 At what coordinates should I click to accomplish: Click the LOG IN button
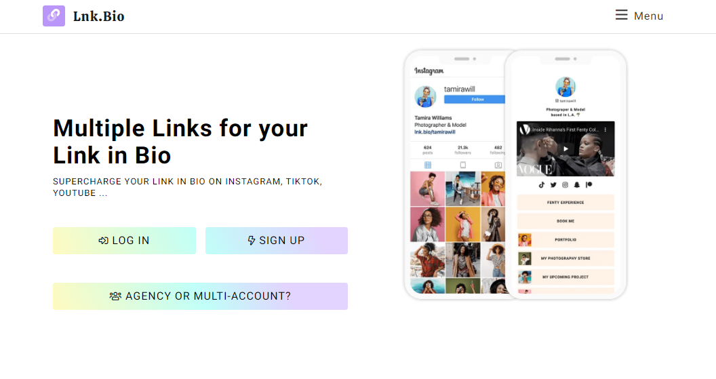click(124, 241)
